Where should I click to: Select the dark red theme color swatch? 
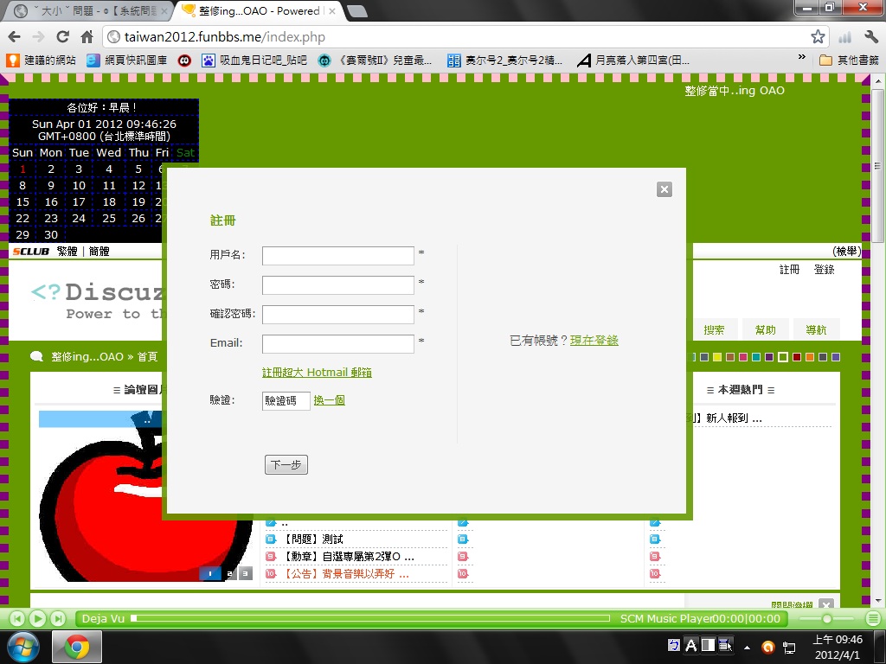(x=797, y=357)
